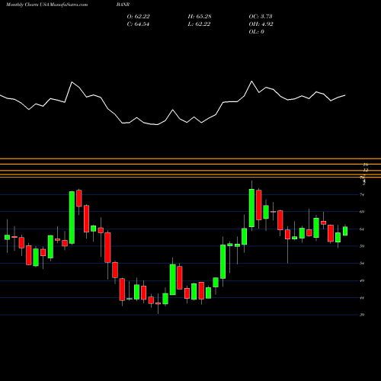This screenshot has width=381, height=381.
Task: Click the 74 price axis label
Action: [362, 195]
